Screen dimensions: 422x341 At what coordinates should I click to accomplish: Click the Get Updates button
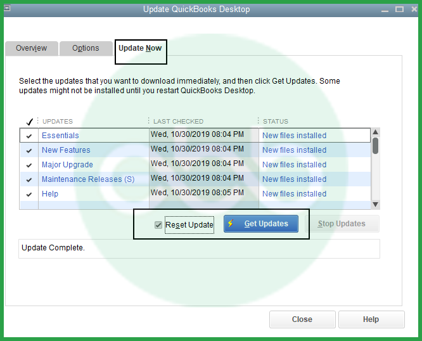point(261,224)
